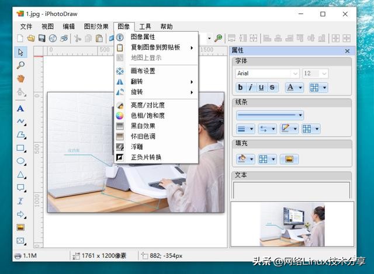Open file using the folder icon

pyautogui.click(x=31, y=38)
